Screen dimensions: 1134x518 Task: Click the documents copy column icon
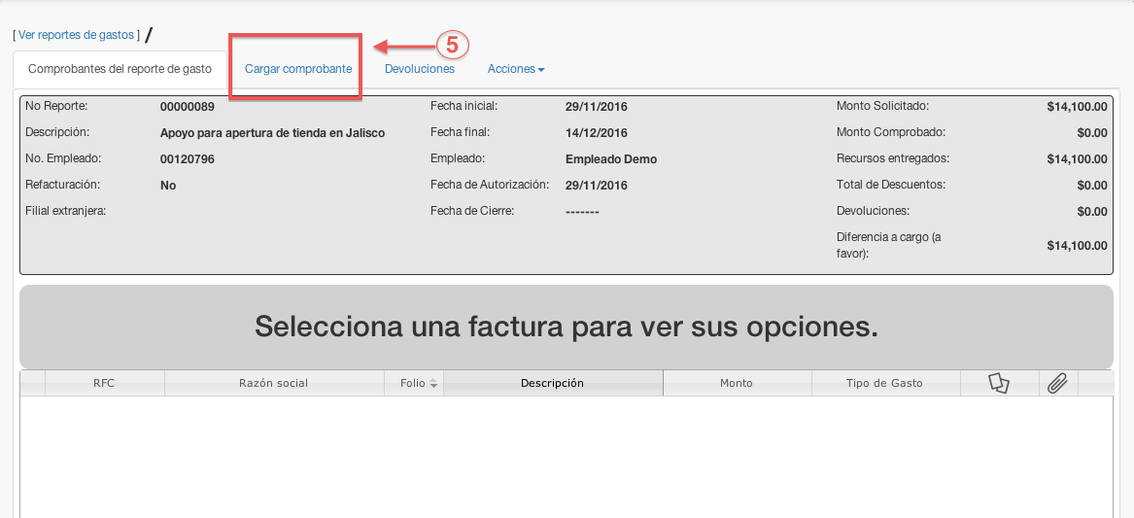coord(999,384)
